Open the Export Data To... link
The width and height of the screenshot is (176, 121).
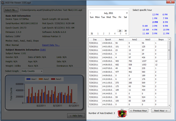coord(51,45)
